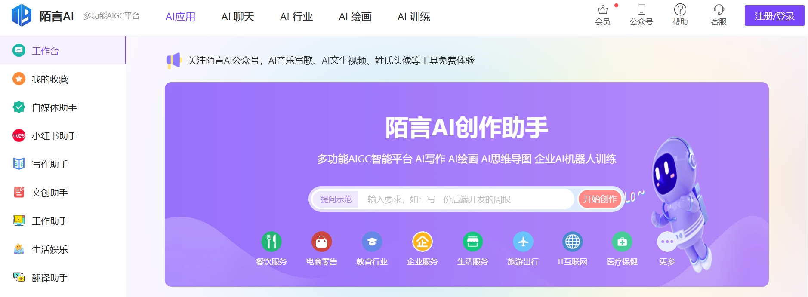Open the 生活服务 green store icon
Screen dimensions: 808x297
click(472, 242)
